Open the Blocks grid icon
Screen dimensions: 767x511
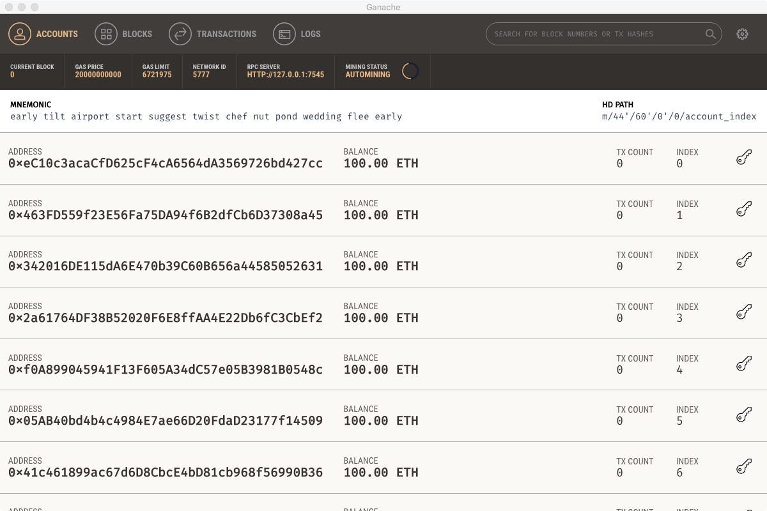click(x=106, y=34)
